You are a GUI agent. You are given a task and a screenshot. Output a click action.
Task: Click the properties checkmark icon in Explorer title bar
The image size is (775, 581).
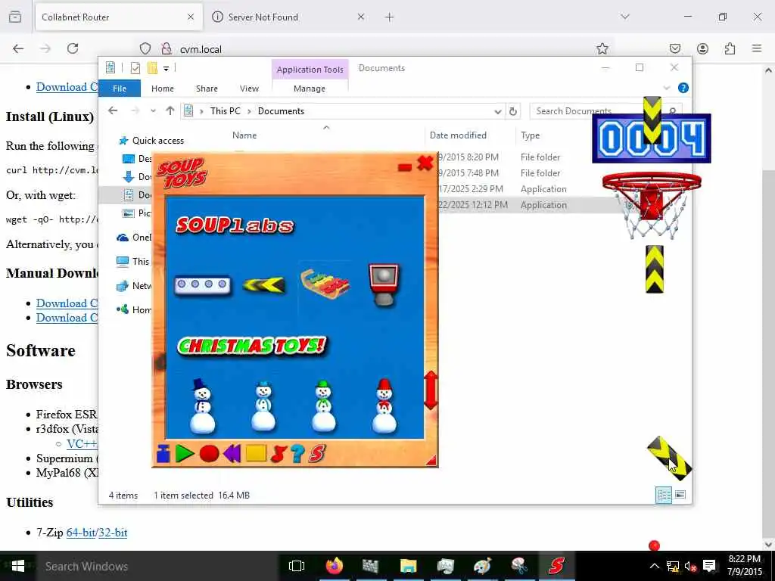pyautogui.click(x=135, y=68)
